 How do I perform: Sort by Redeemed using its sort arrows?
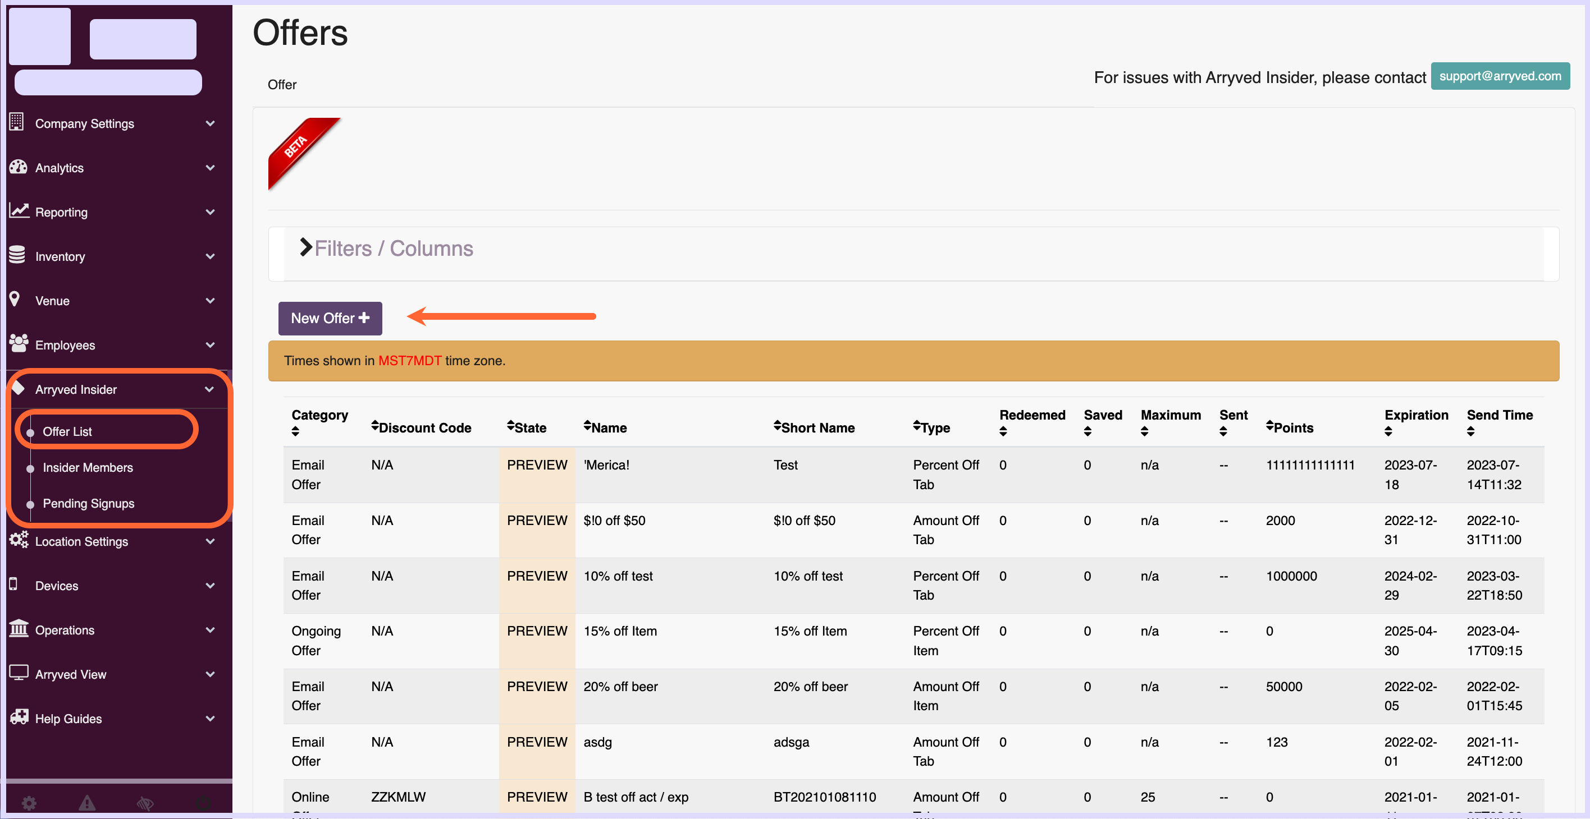(x=1003, y=432)
